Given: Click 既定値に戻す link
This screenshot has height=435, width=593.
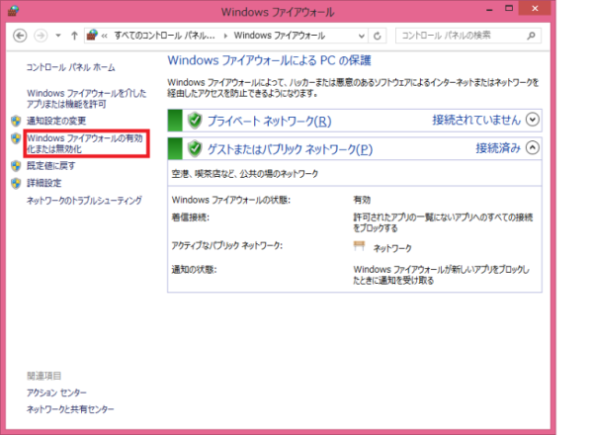Looking at the screenshot, I should click(50, 166).
